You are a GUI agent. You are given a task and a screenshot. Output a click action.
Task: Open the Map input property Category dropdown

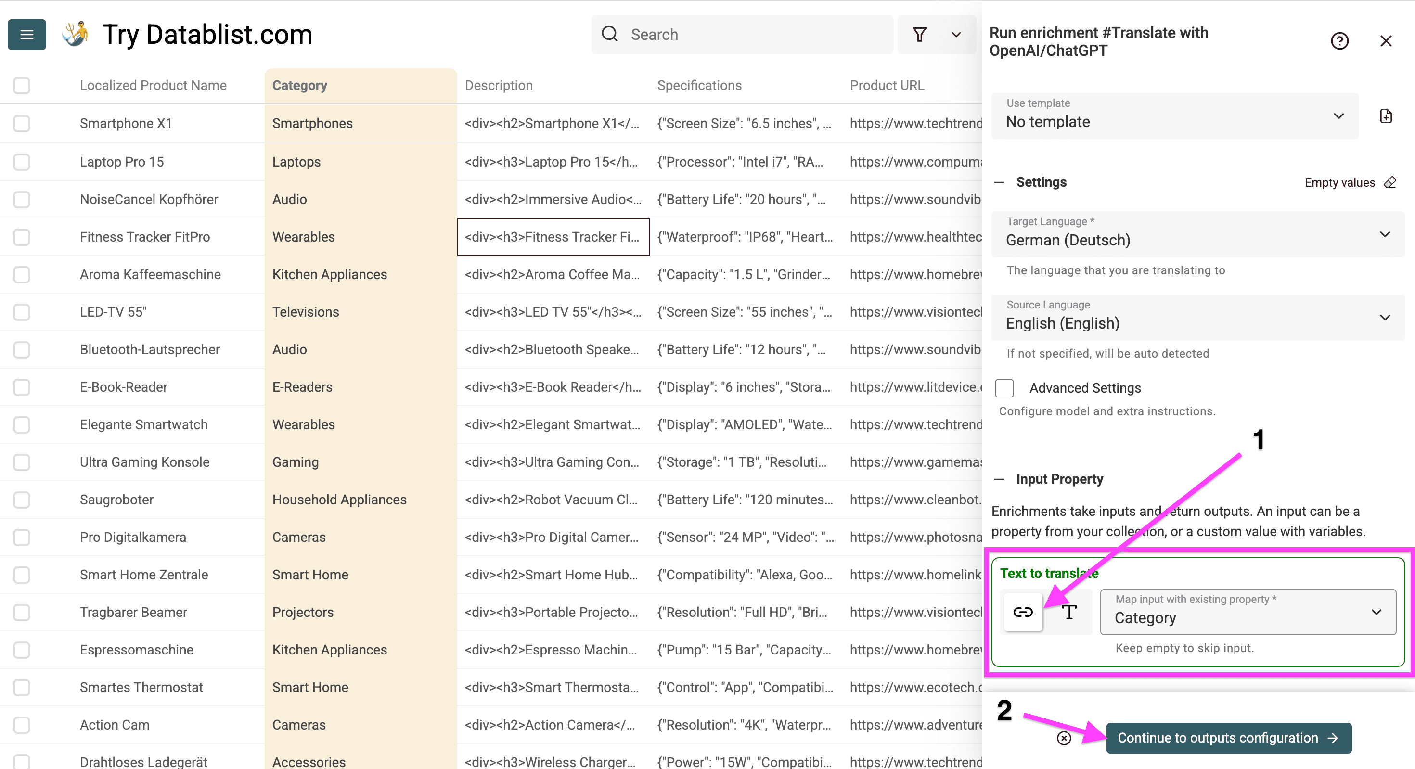point(1248,612)
